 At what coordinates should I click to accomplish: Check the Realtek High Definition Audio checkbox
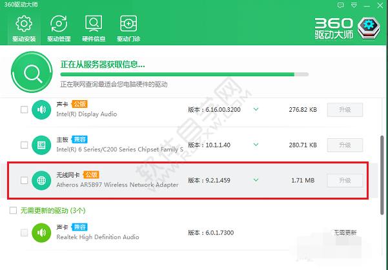(x=25, y=233)
